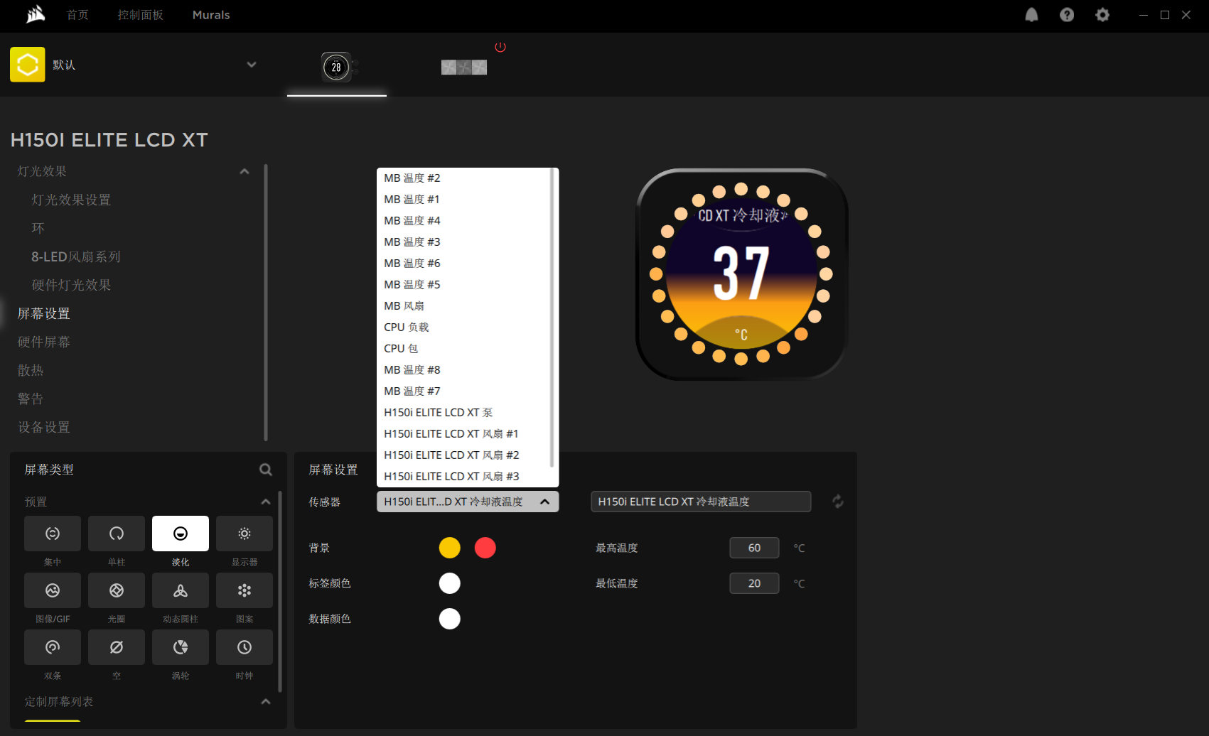Click the 最高温度 value field
1209x736 pixels.
tap(754, 548)
